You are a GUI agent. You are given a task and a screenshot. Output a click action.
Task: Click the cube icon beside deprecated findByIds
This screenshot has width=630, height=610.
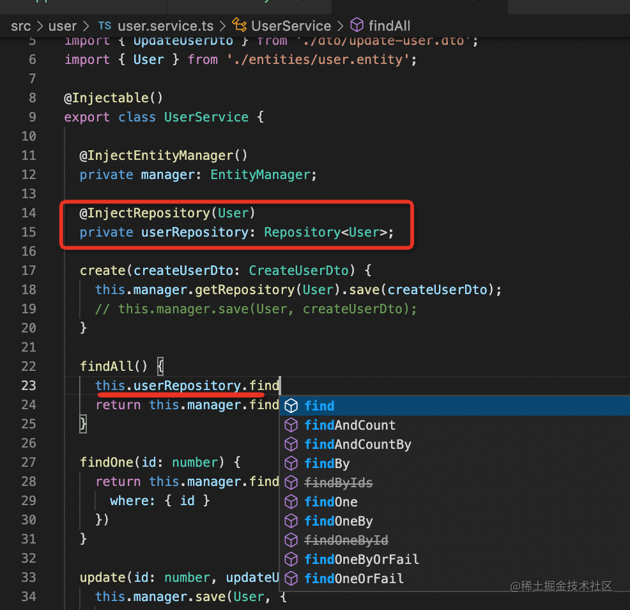pos(291,483)
